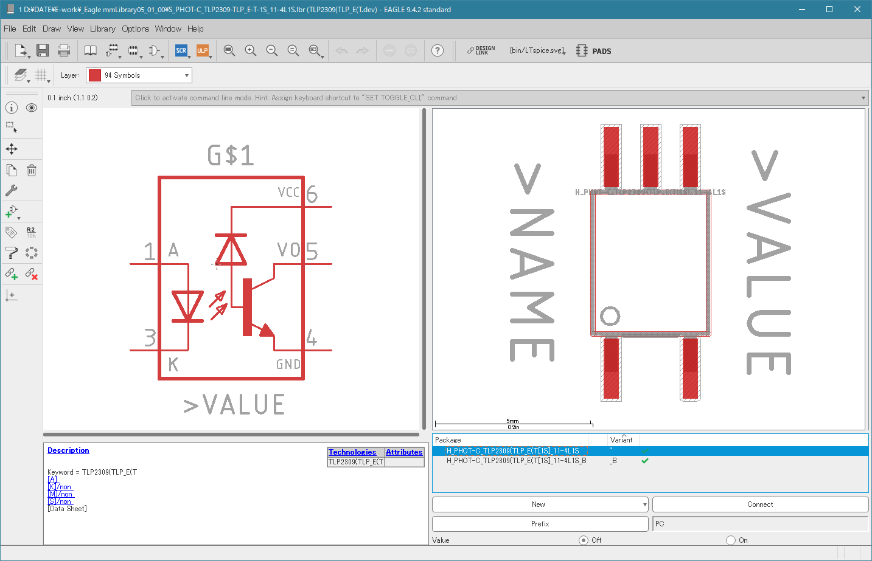The height and width of the screenshot is (561, 872).
Task: Open the LTspice script dropdown
Action: pyautogui.click(x=538, y=50)
